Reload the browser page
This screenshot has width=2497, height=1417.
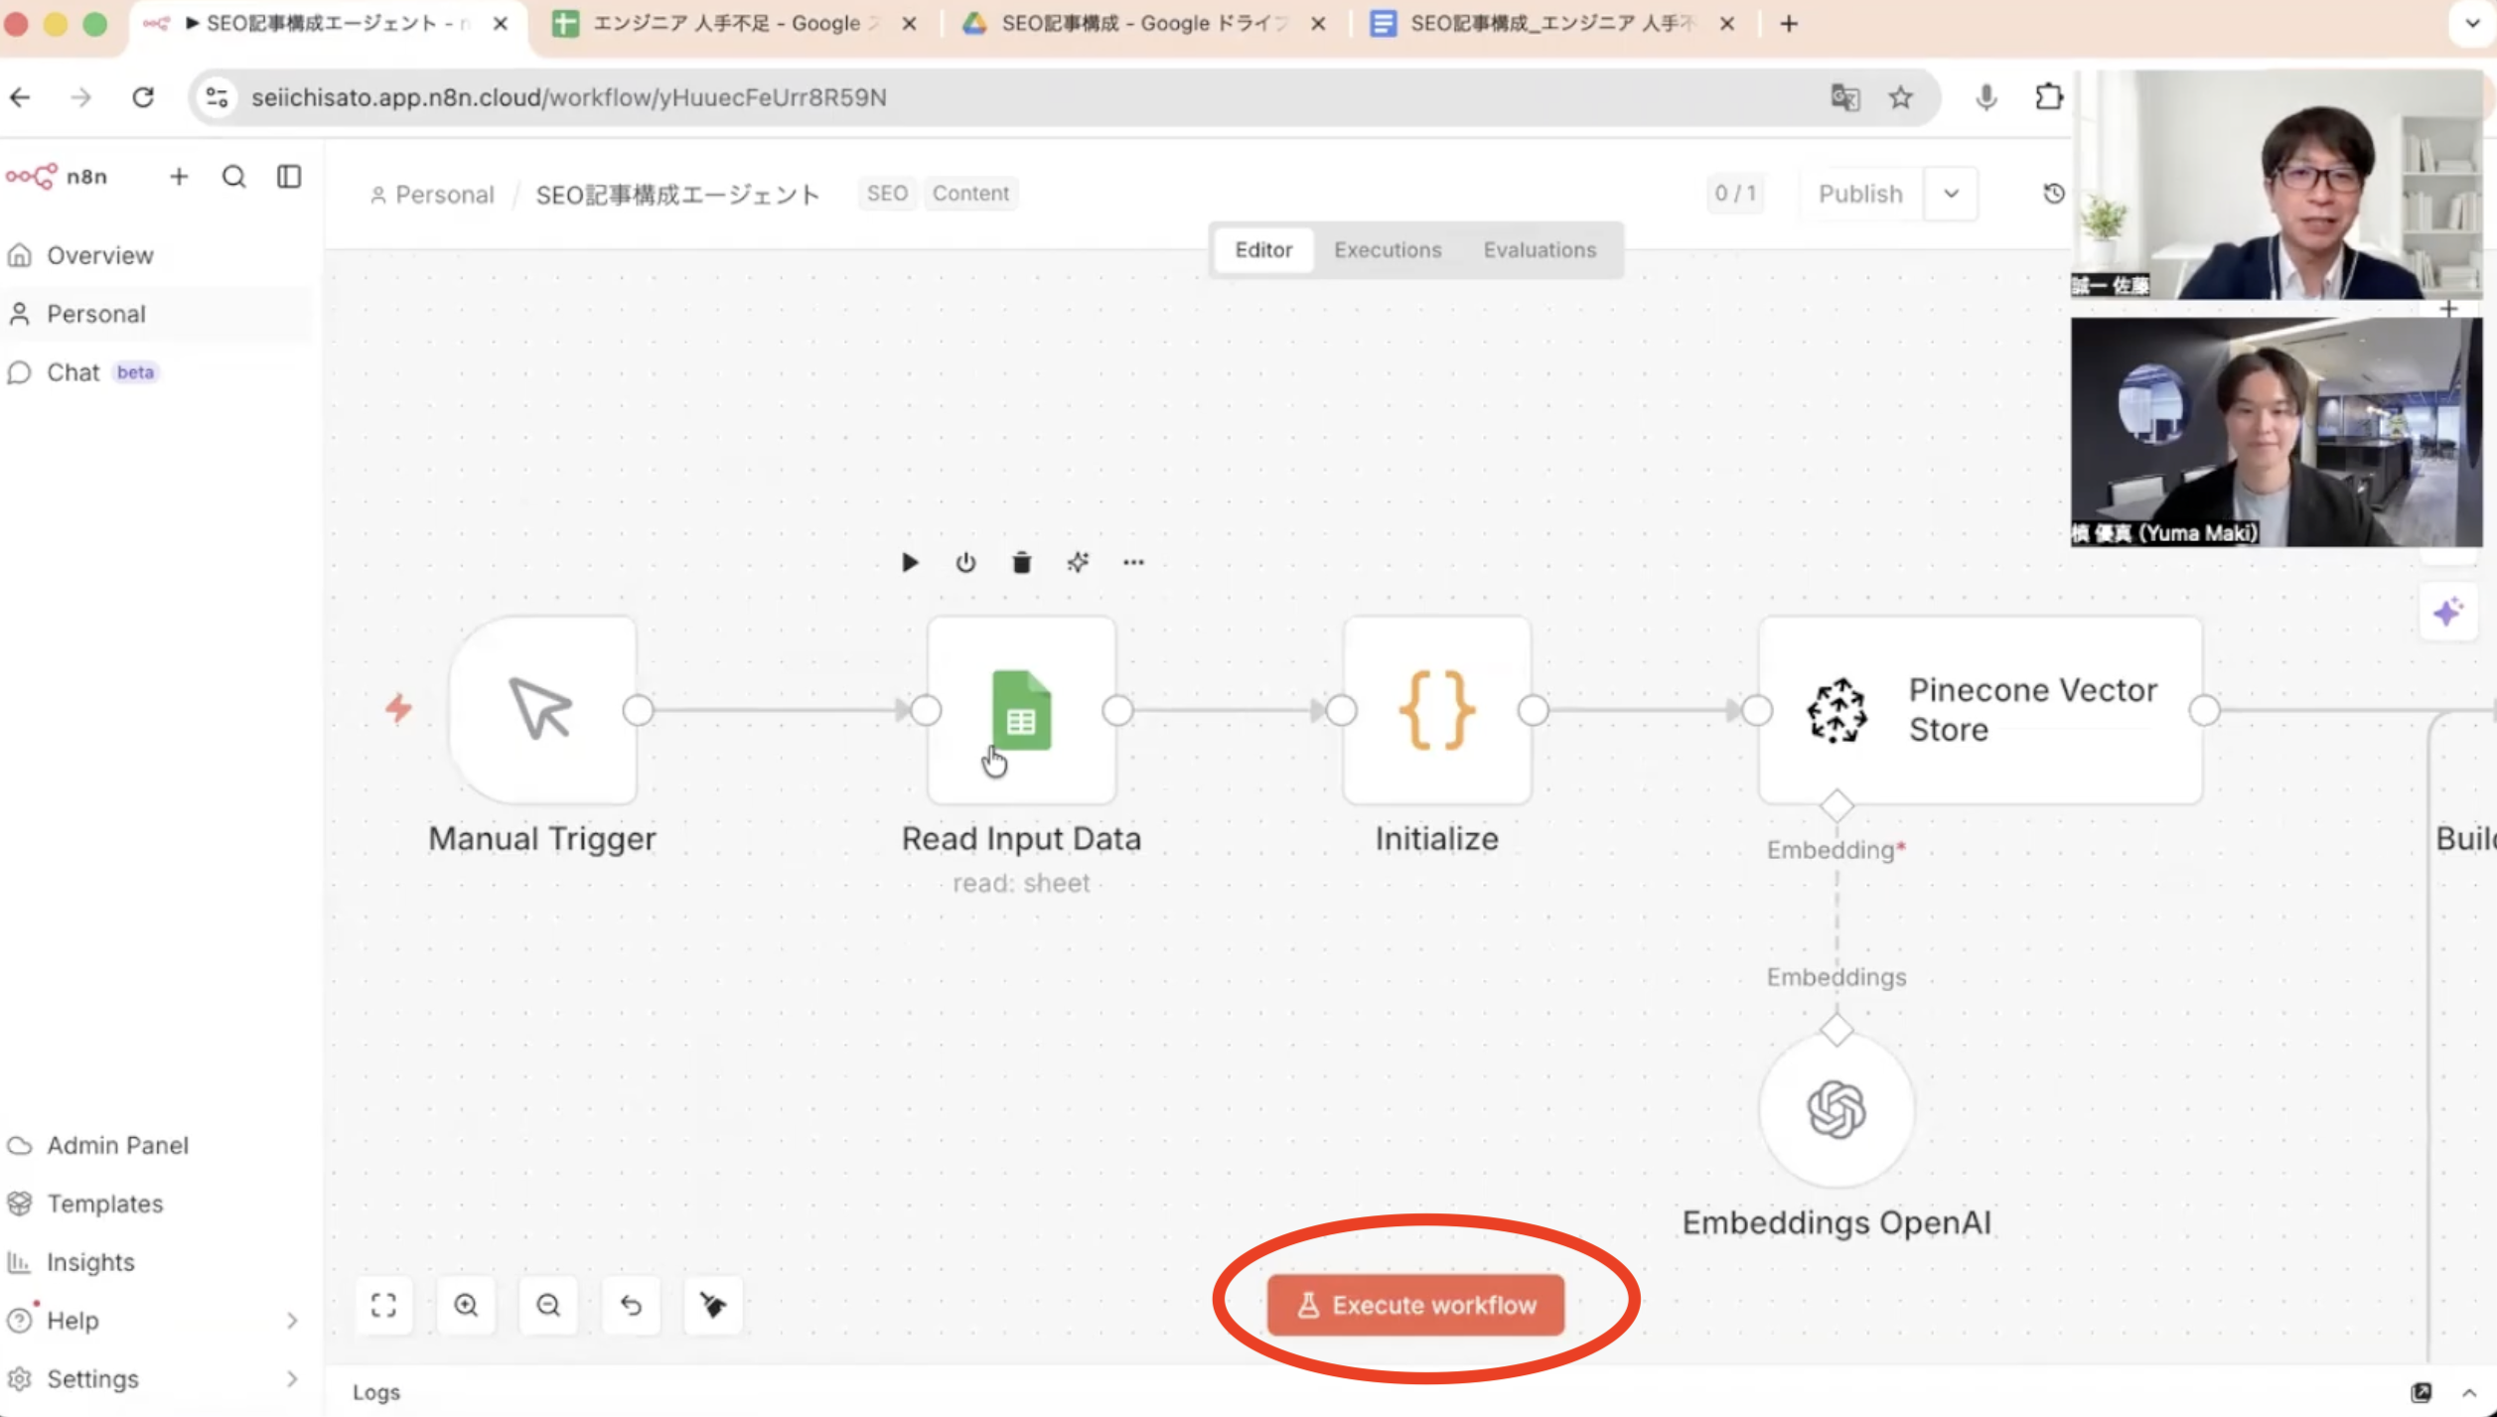pyautogui.click(x=143, y=97)
